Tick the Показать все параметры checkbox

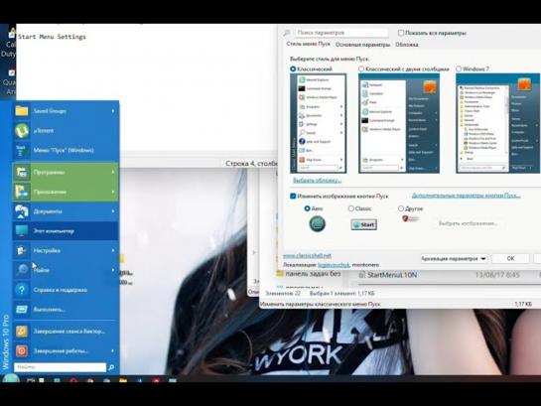(x=401, y=33)
